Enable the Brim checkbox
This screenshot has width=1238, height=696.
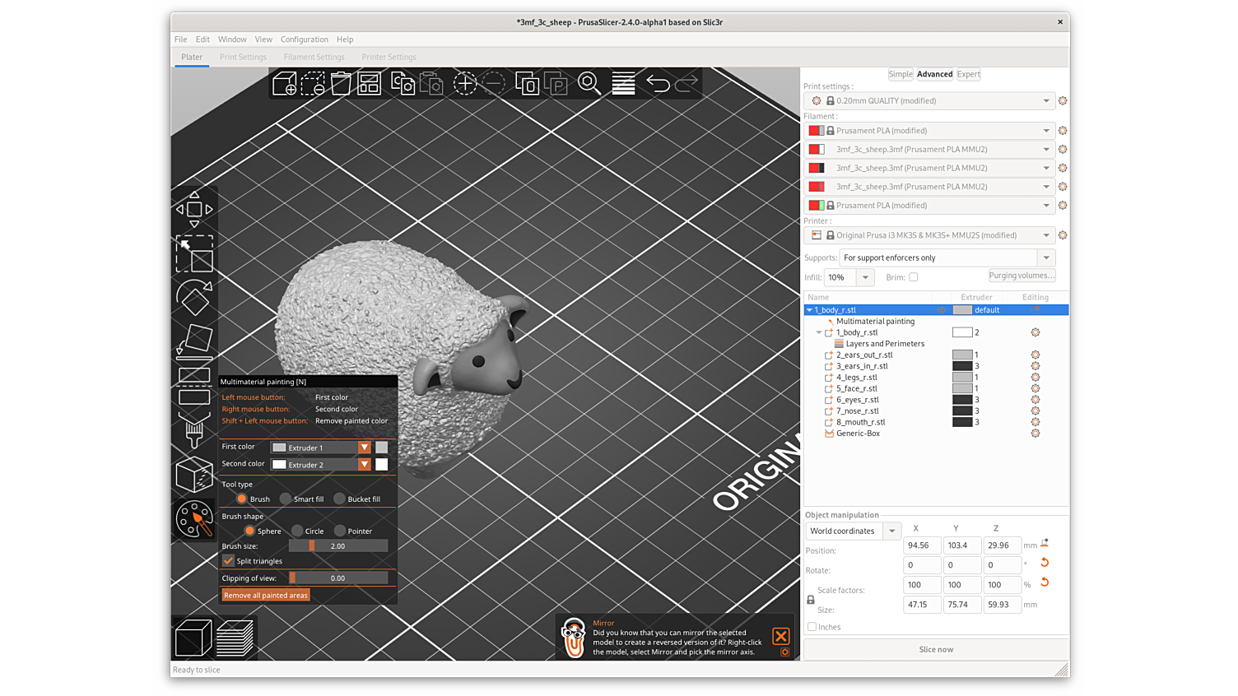(914, 277)
